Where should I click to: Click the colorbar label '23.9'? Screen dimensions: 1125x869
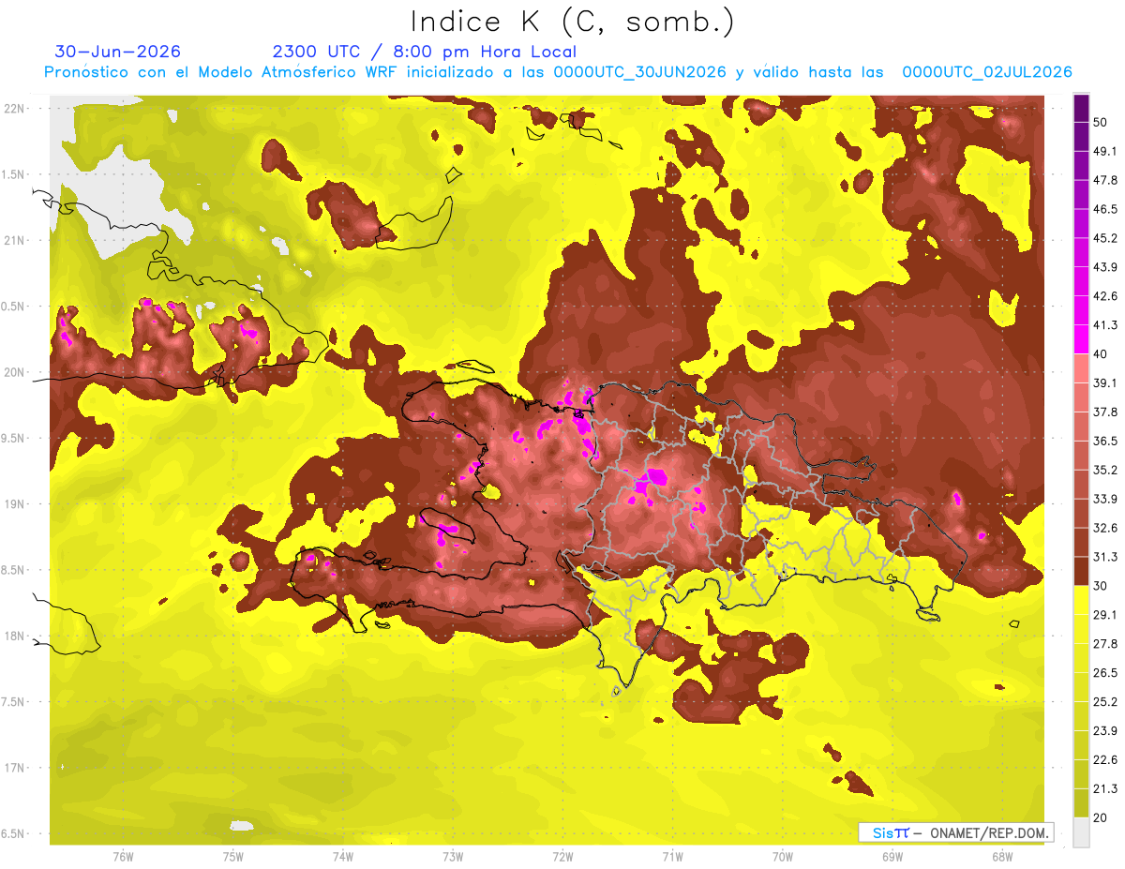pyautogui.click(x=1105, y=731)
